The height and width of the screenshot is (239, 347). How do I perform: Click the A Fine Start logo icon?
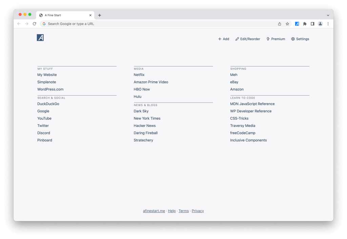tap(40, 38)
